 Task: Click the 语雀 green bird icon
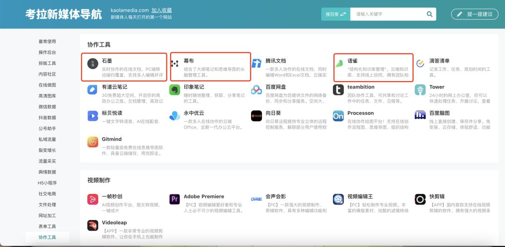(x=339, y=63)
